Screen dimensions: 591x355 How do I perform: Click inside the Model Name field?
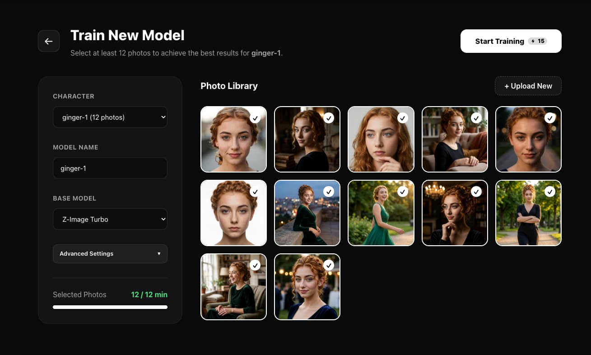(x=110, y=168)
